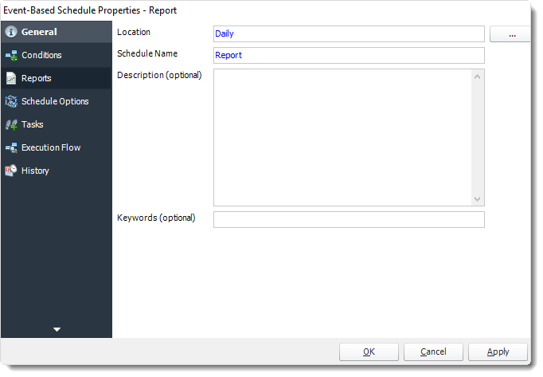Click the History clock icon
543x377 pixels.
(x=11, y=171)
